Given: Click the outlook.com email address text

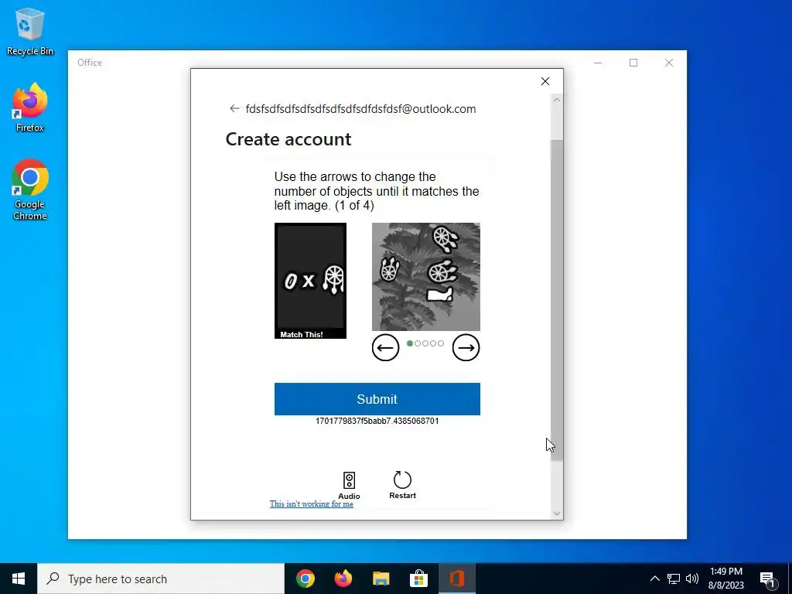Looking at the screenshot, I should tap(360, 109).
